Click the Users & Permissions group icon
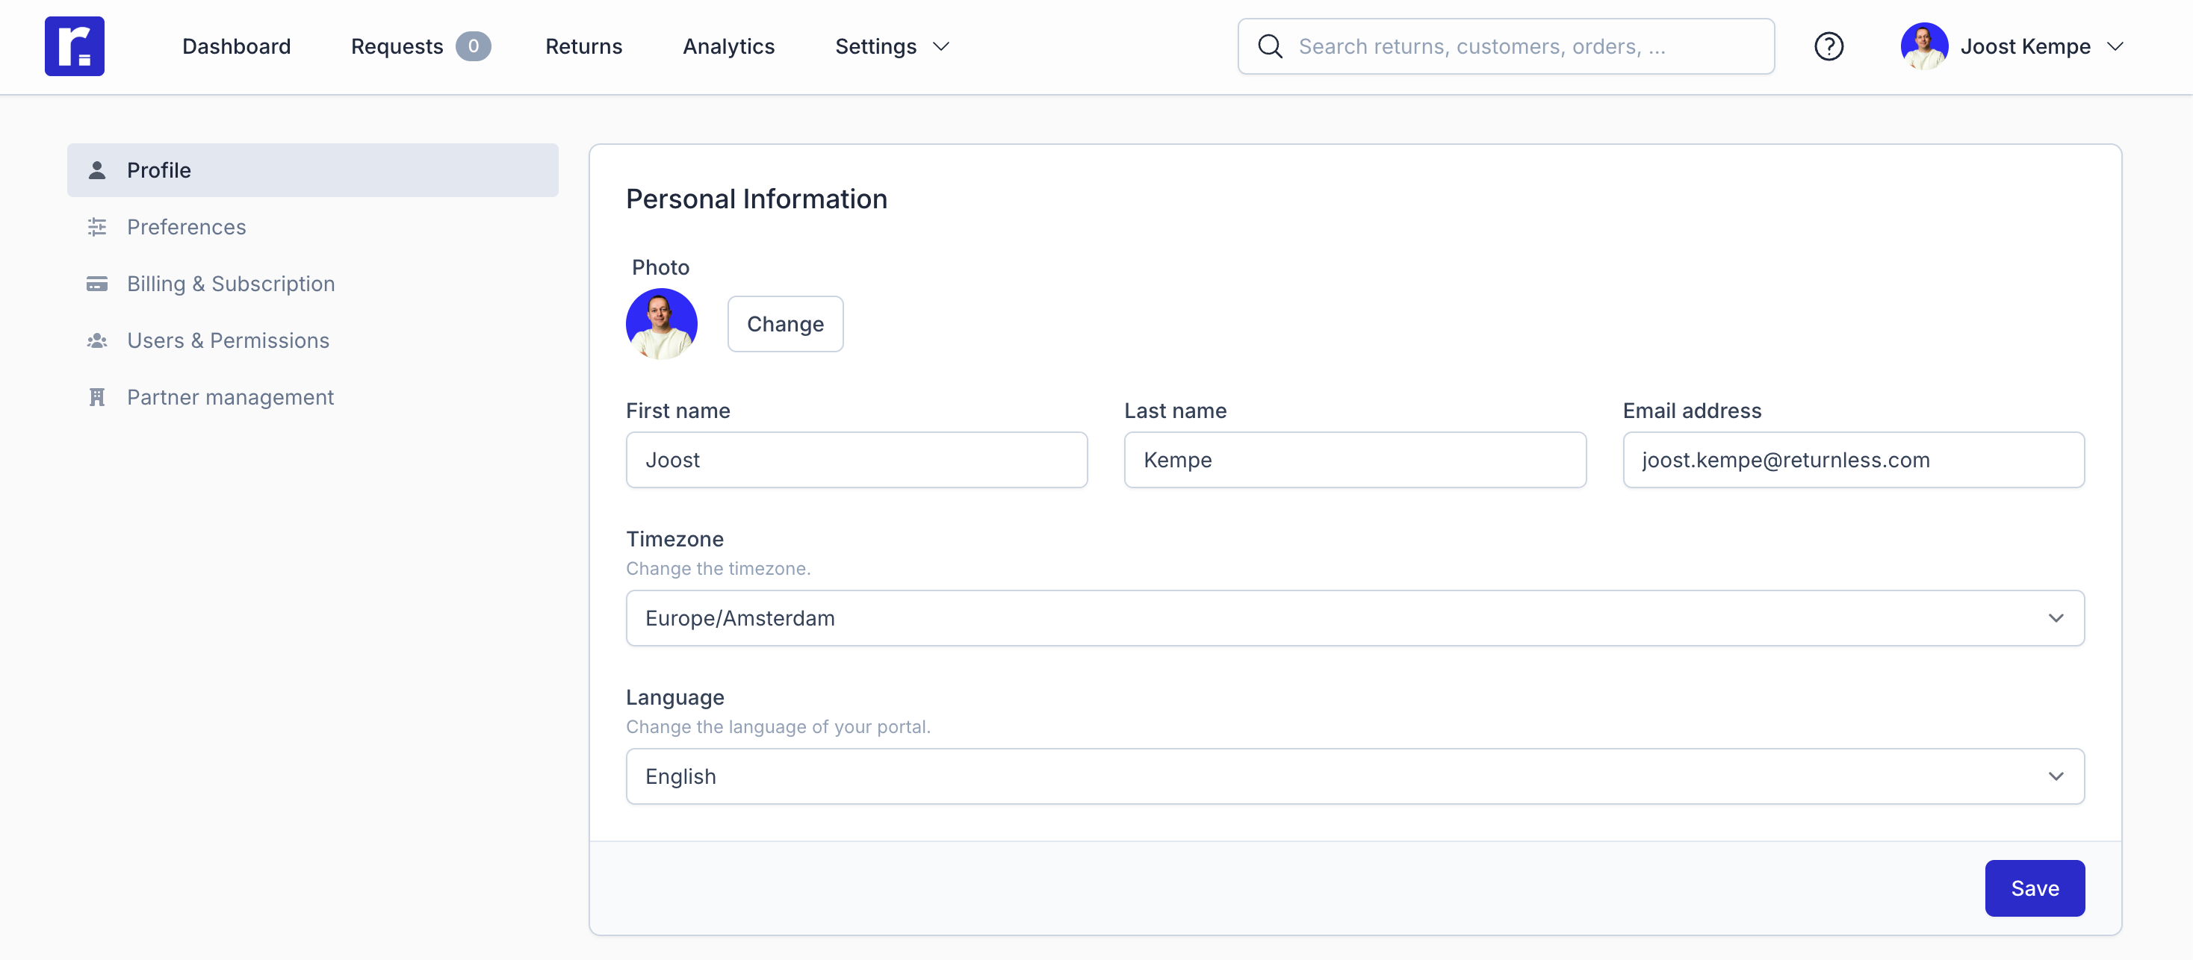The width and height of the screenshot is (2193, 960). click(x=97, y=340)
